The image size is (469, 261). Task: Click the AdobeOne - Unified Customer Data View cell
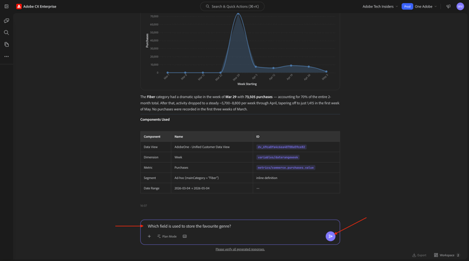point(202,147)
